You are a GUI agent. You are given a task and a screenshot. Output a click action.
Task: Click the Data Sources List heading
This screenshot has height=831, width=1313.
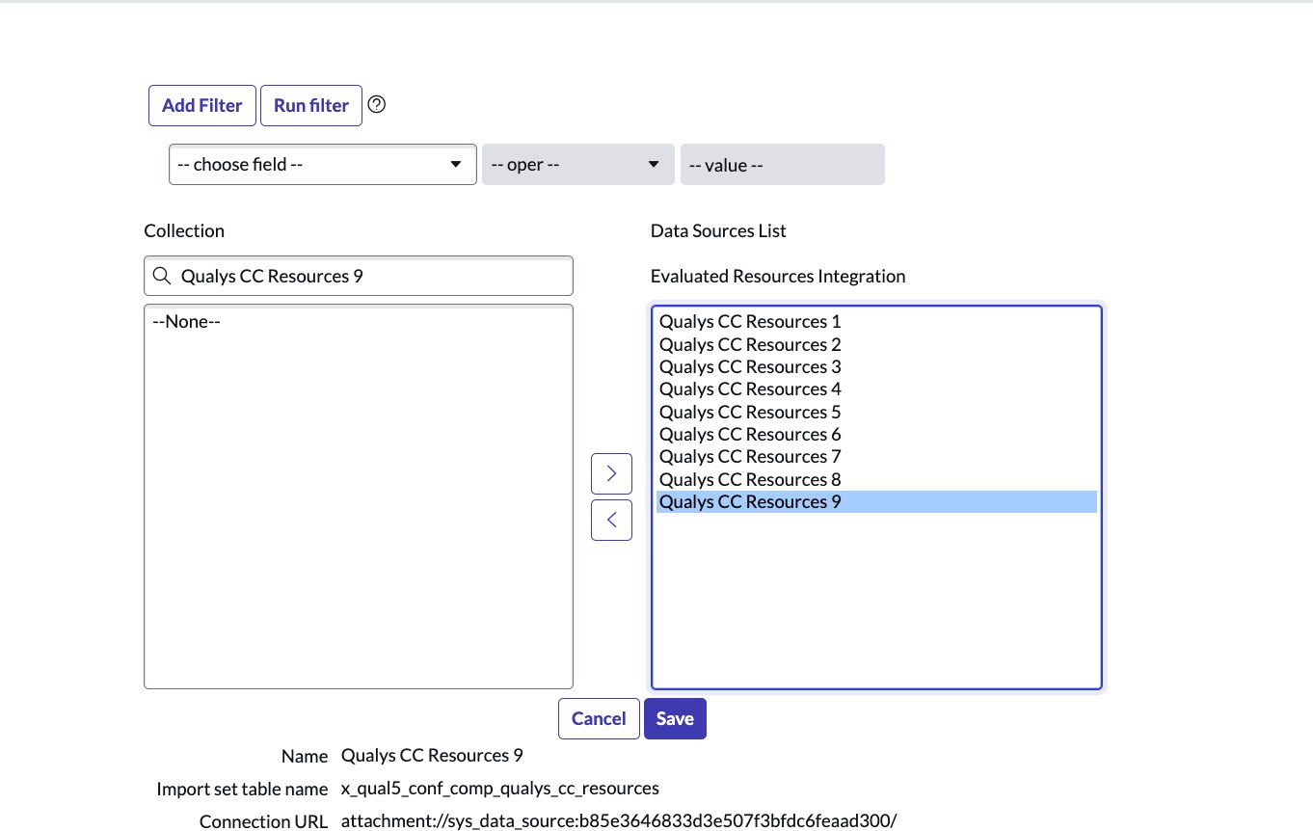tap(718, 230)
